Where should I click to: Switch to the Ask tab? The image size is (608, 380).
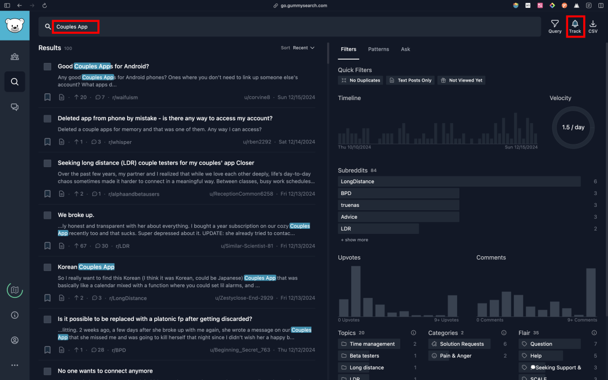coord(405,49)
